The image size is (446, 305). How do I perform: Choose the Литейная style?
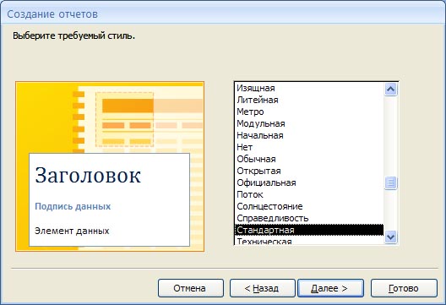tap(309, 101)
